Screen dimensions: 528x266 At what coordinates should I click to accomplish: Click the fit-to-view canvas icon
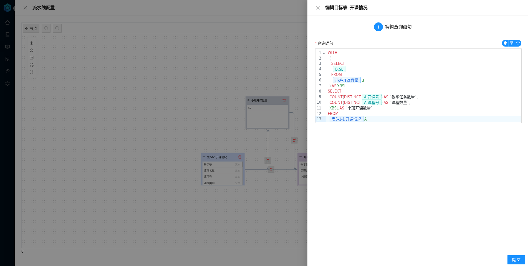32,65
